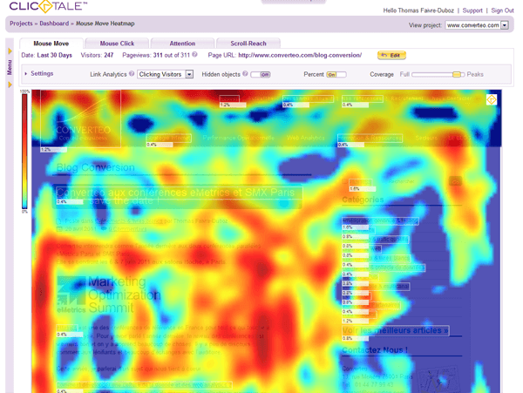Viewport: 523px width, 393px height.
Task: Click the Visitors 247 count
Action: pyautogui.click(x=109, y=55)
